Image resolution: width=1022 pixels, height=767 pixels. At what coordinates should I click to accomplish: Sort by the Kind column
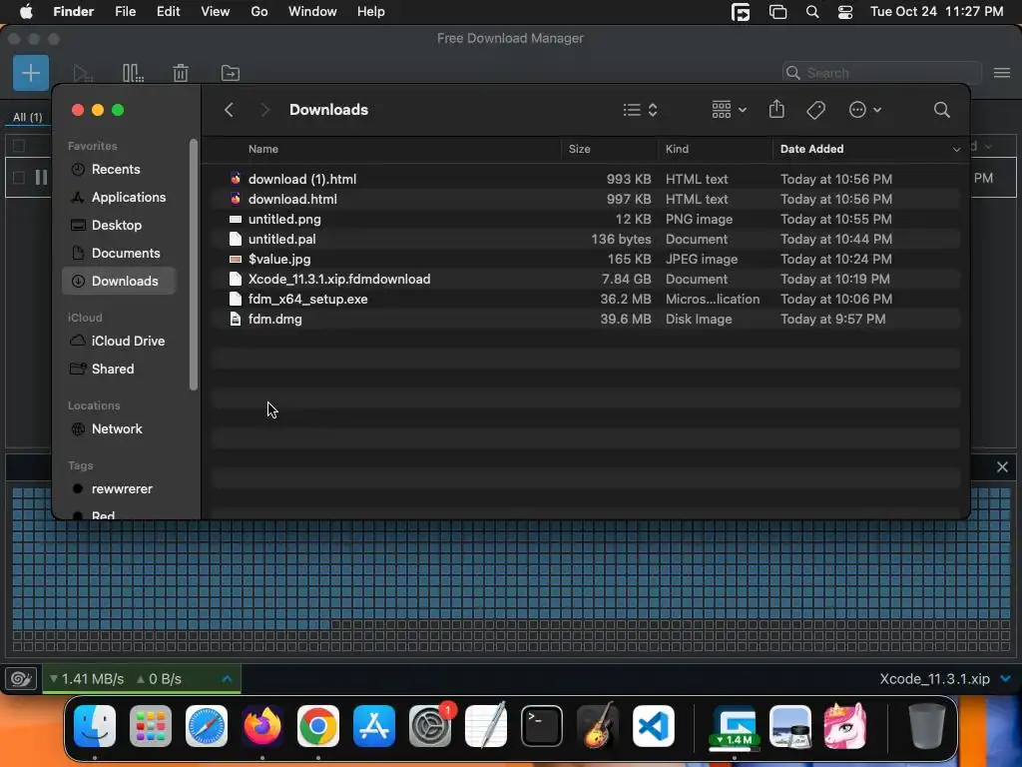677,150
